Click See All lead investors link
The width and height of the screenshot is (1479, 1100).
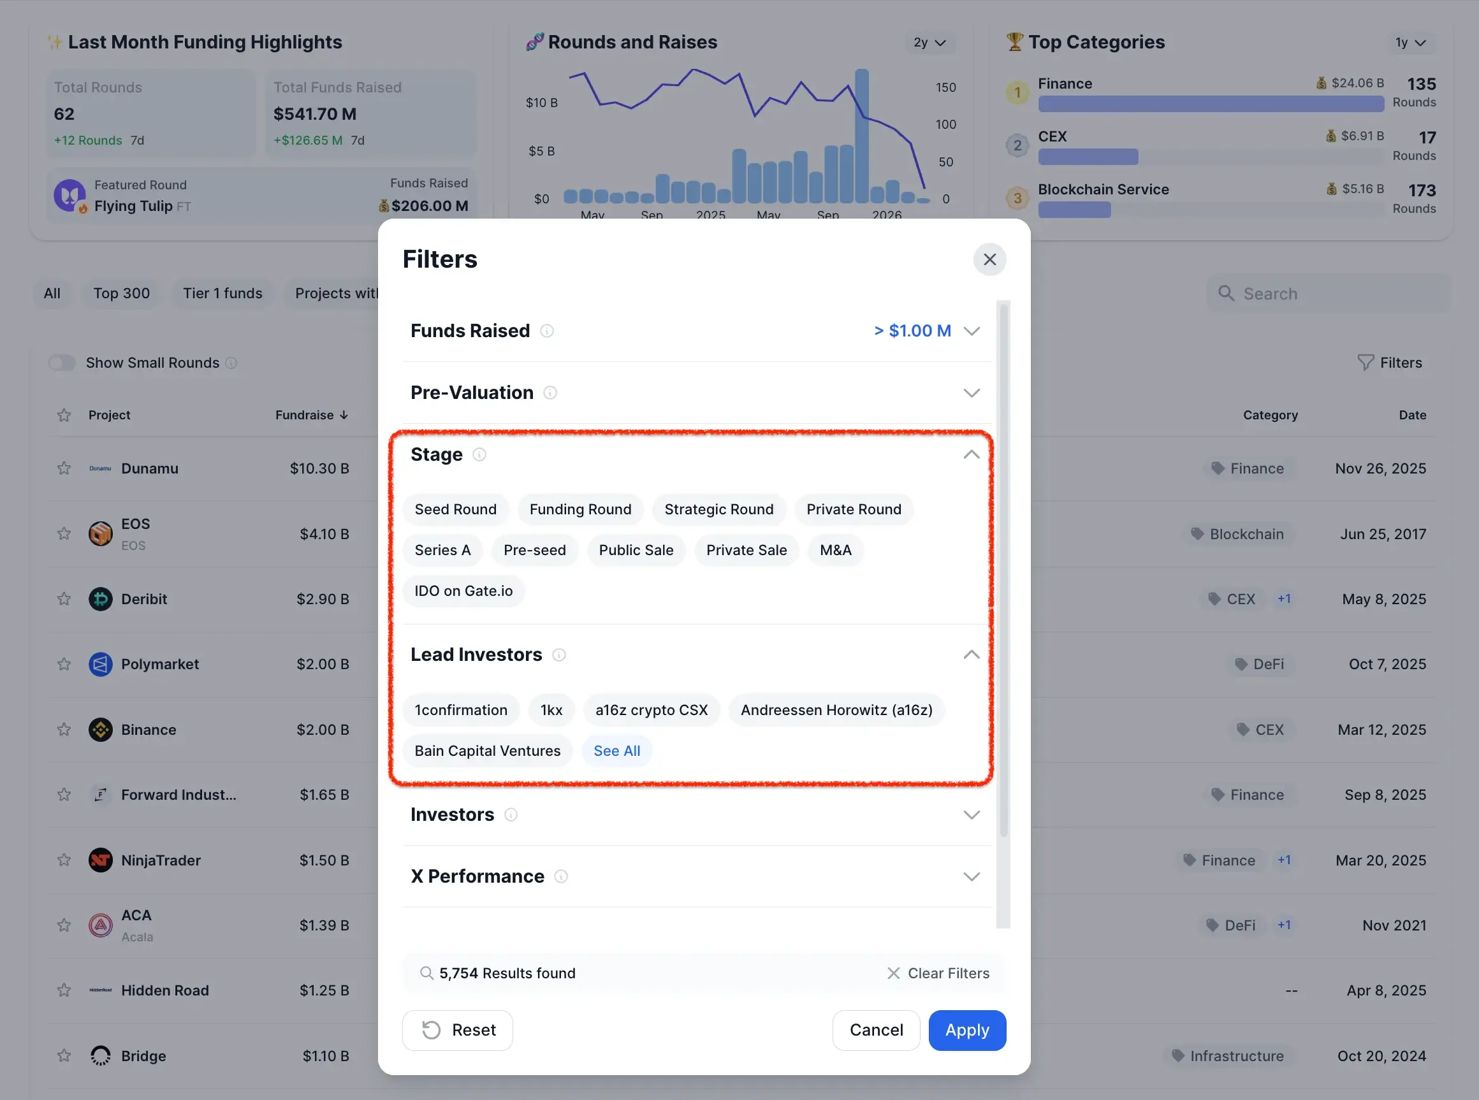pos(616,751)
